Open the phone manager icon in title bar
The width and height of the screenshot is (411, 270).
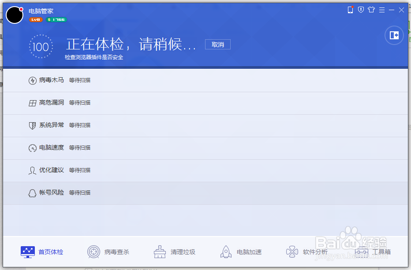[350, 9]
